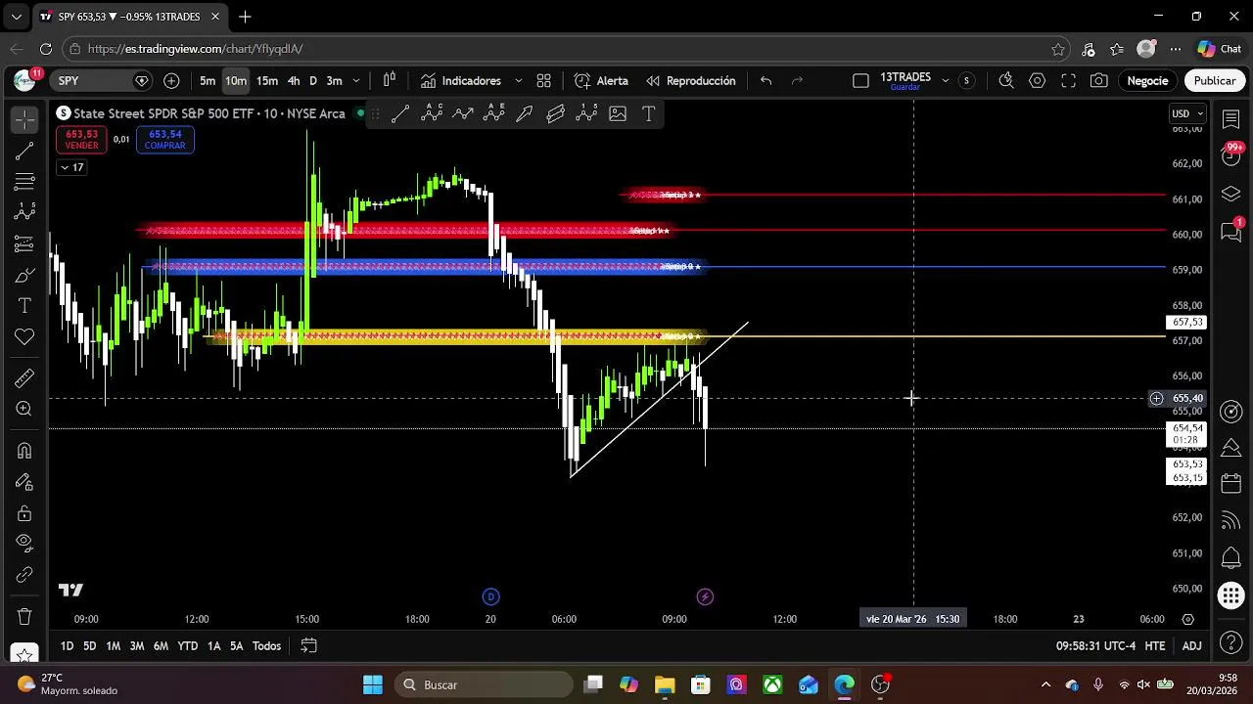Select the 15m timeframe

(267, 81)
